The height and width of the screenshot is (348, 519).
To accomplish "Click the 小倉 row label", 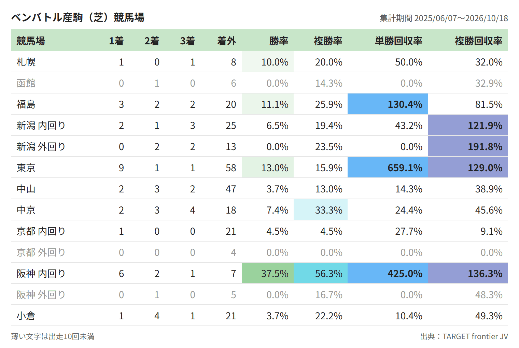I will pos(26,316).
